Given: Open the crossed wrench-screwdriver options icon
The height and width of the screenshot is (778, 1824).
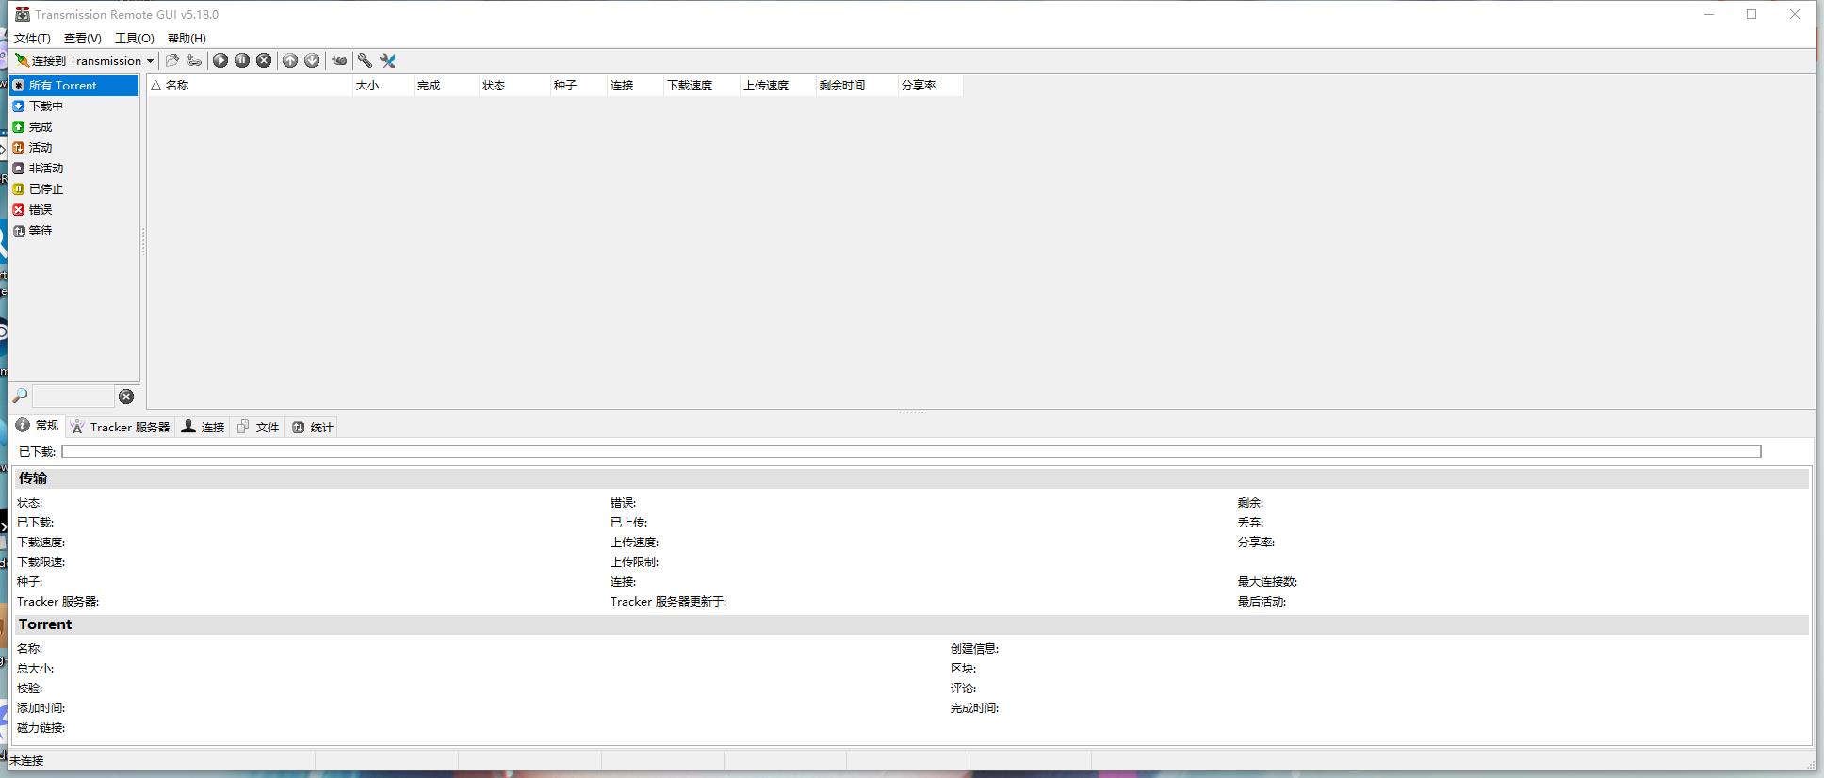Looking at the screenshot, I should 387,60.
